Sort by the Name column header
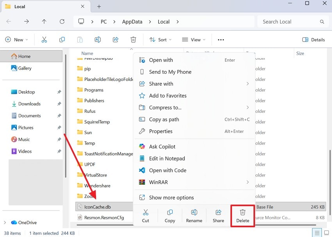 click(87, 53)
